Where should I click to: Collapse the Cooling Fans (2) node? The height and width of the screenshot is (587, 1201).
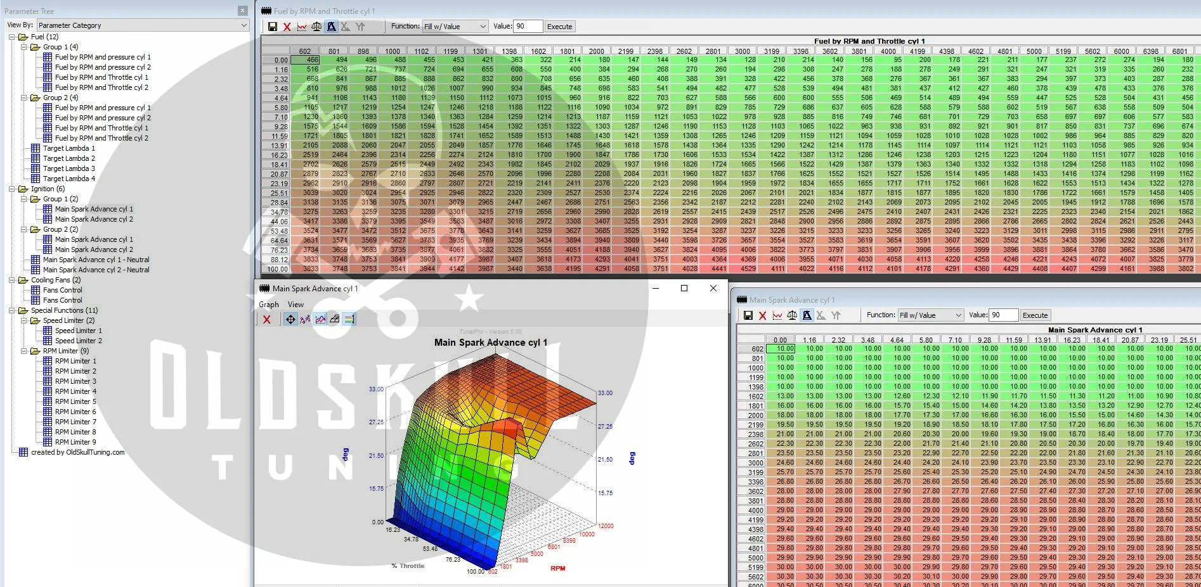pyautogui.click(x=11, y=280)
